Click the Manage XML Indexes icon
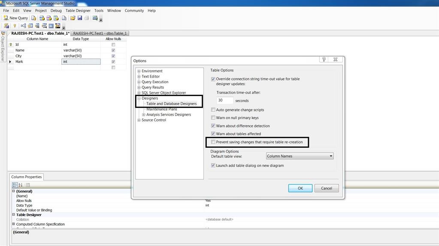 pyautogui.click(x=44, y=26)
